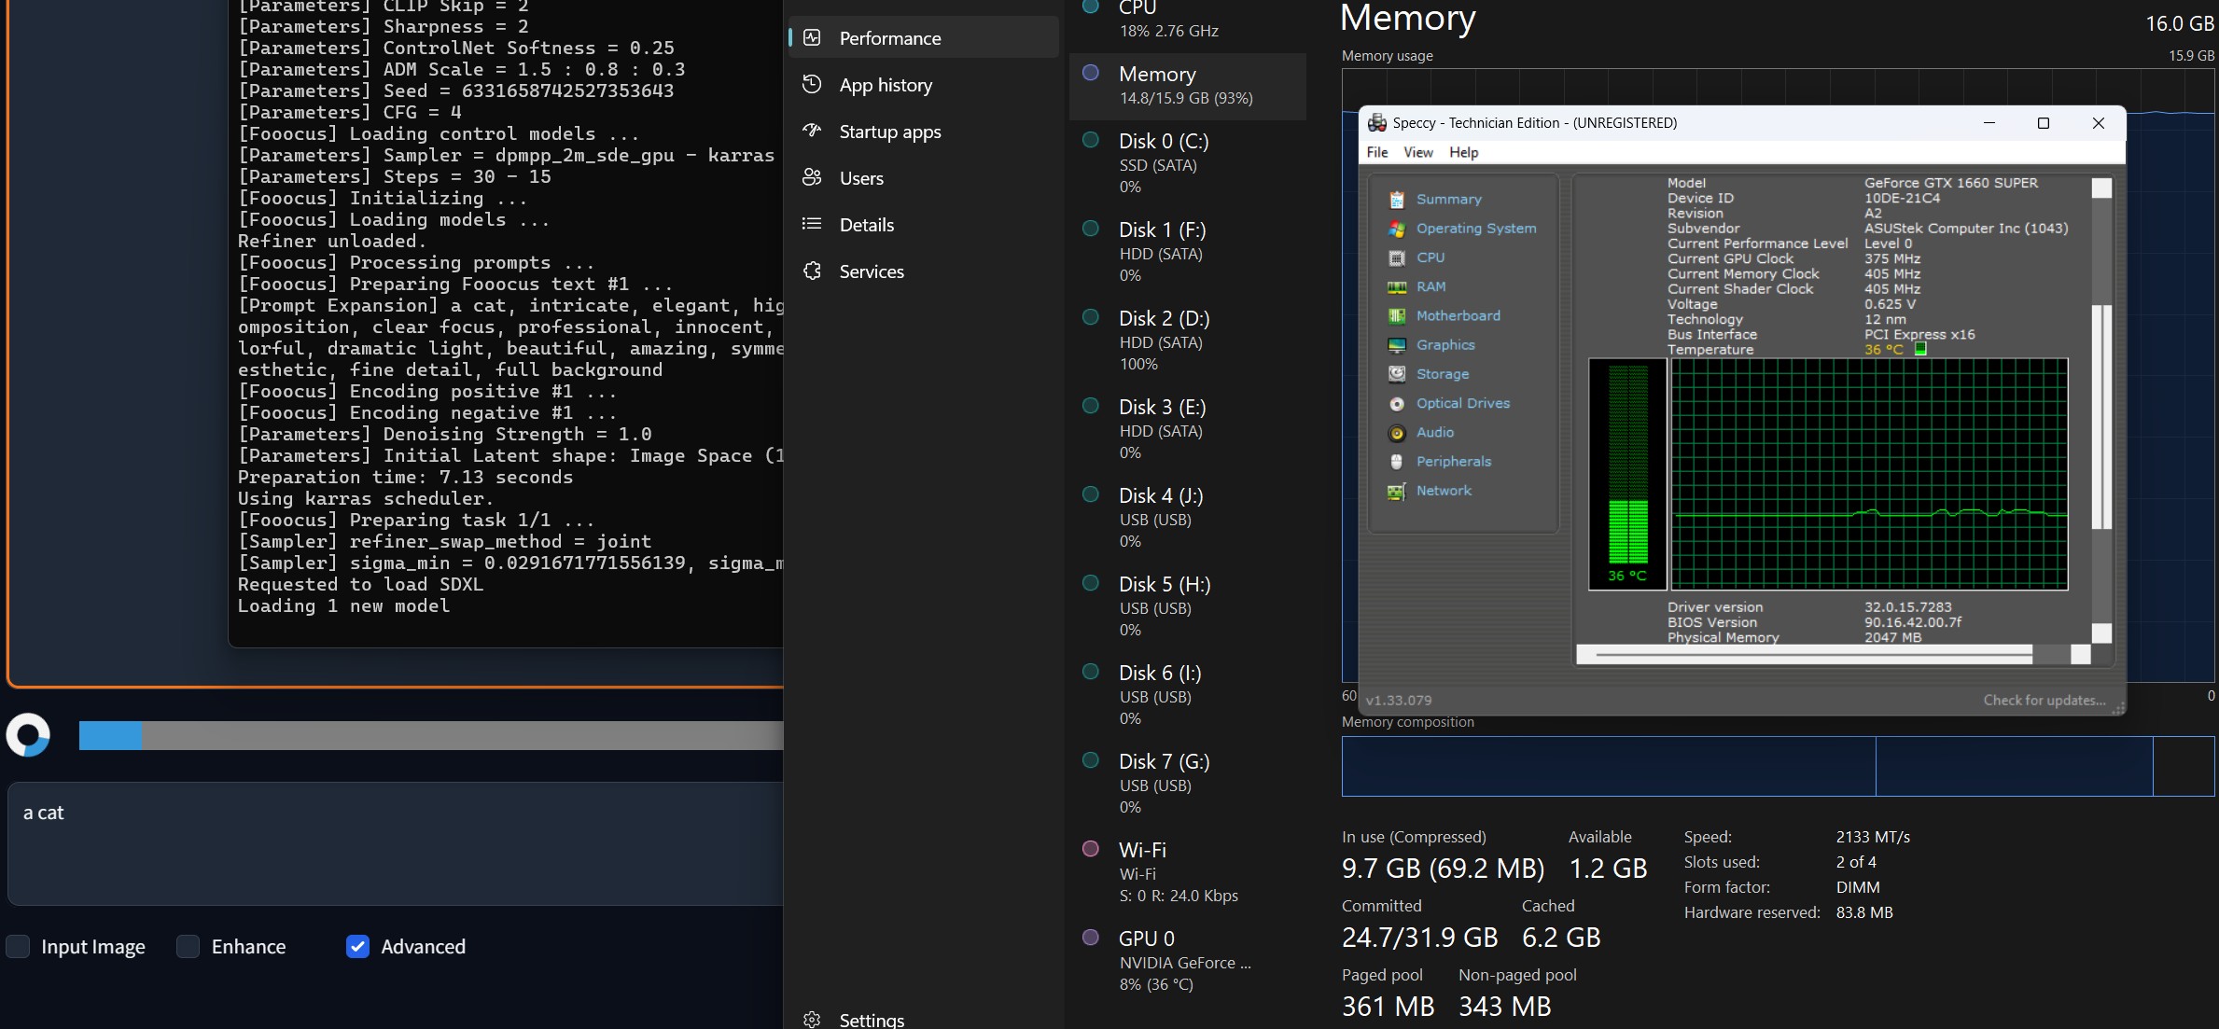Toggle the Enhance checkbox
2219x1029 pixels.
(188, 947)
